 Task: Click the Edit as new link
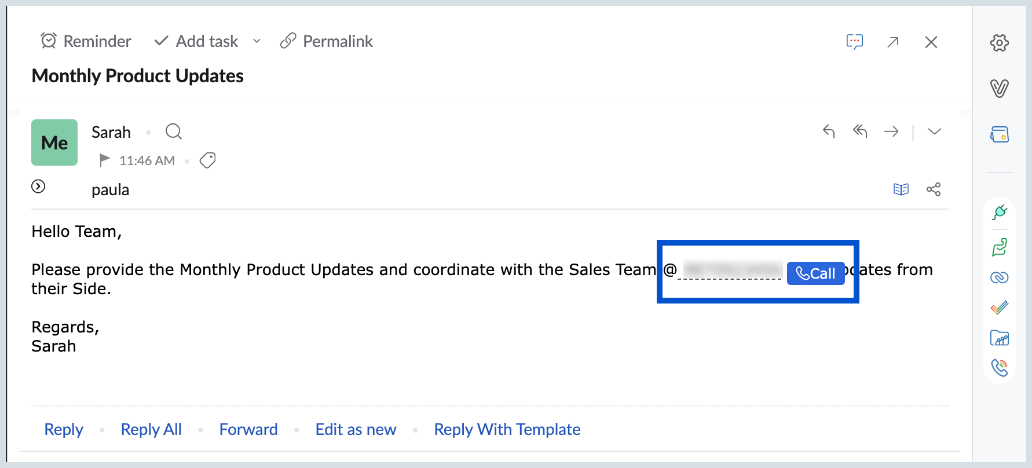tap(356, 429)
